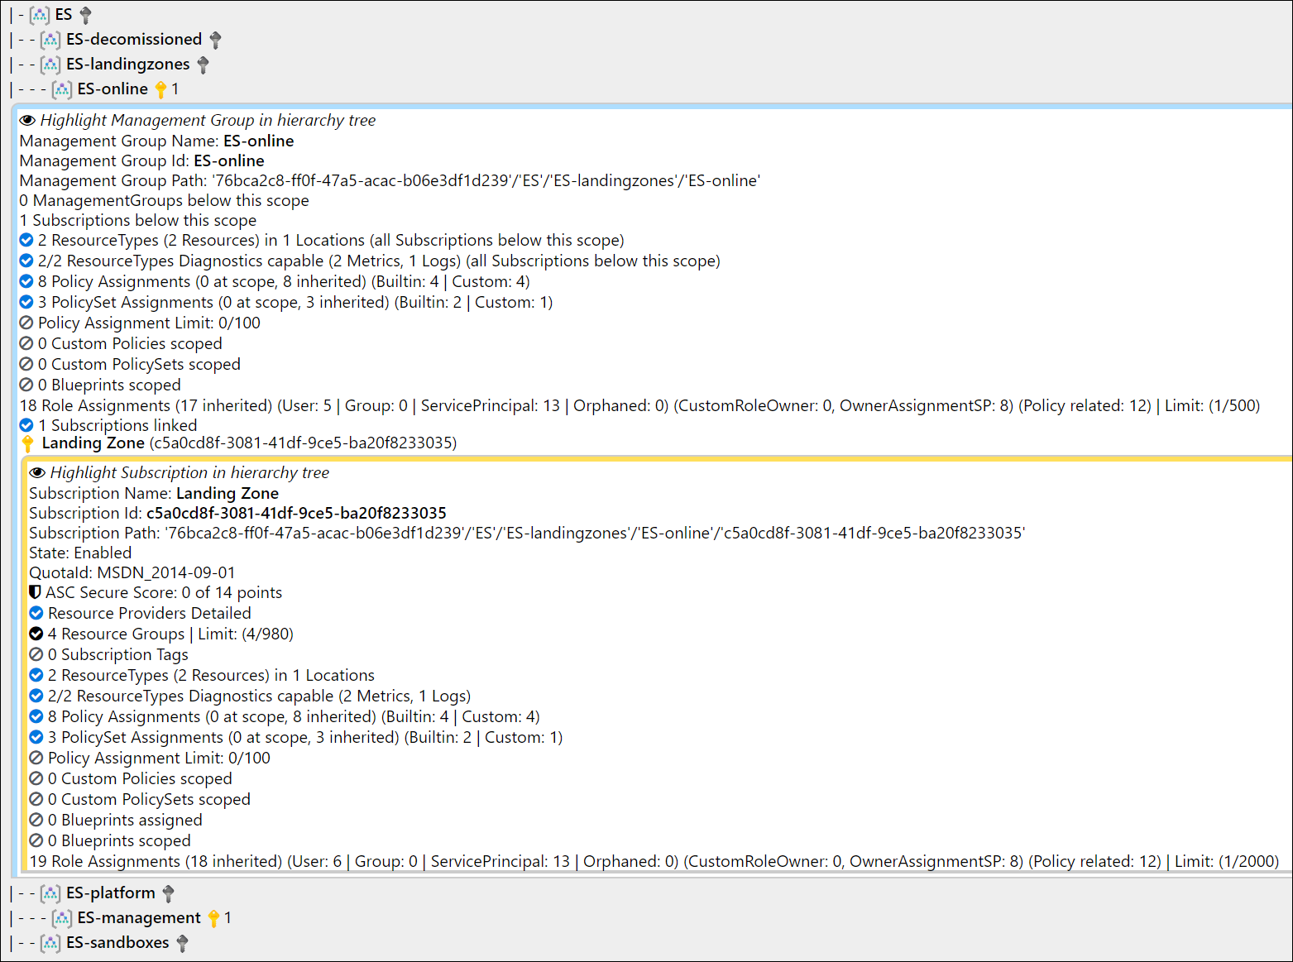Click the ES-landingzones management group icon
Screen dimensions: 1293x962
click(50, 65)
